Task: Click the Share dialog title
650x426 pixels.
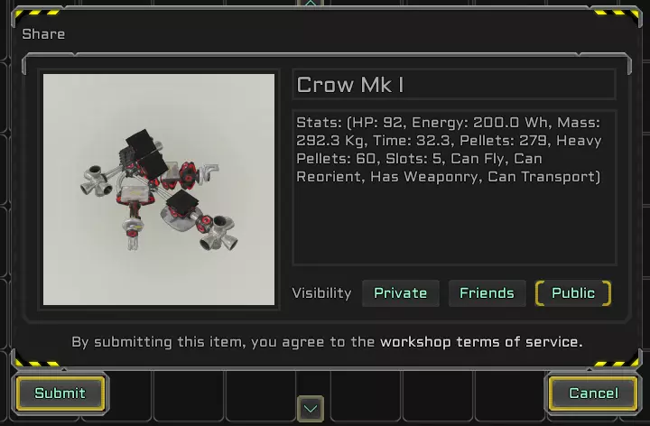Action: 43,34
